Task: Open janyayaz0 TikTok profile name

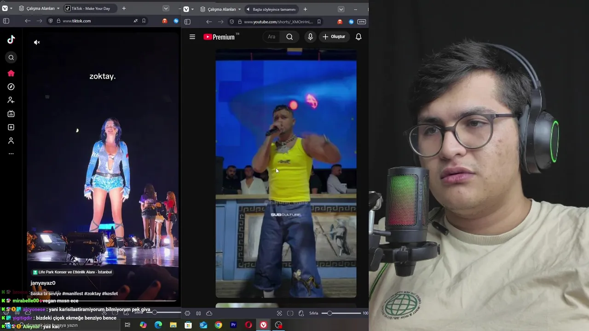Action: click(43, 283)
